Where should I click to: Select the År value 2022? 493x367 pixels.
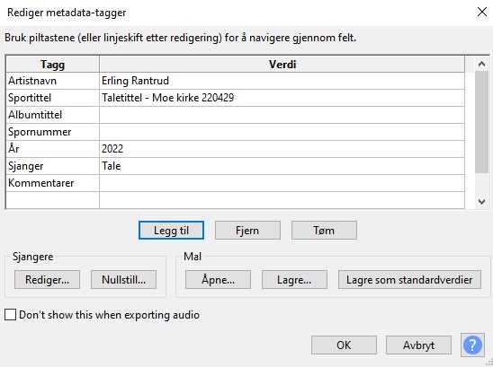282,149
